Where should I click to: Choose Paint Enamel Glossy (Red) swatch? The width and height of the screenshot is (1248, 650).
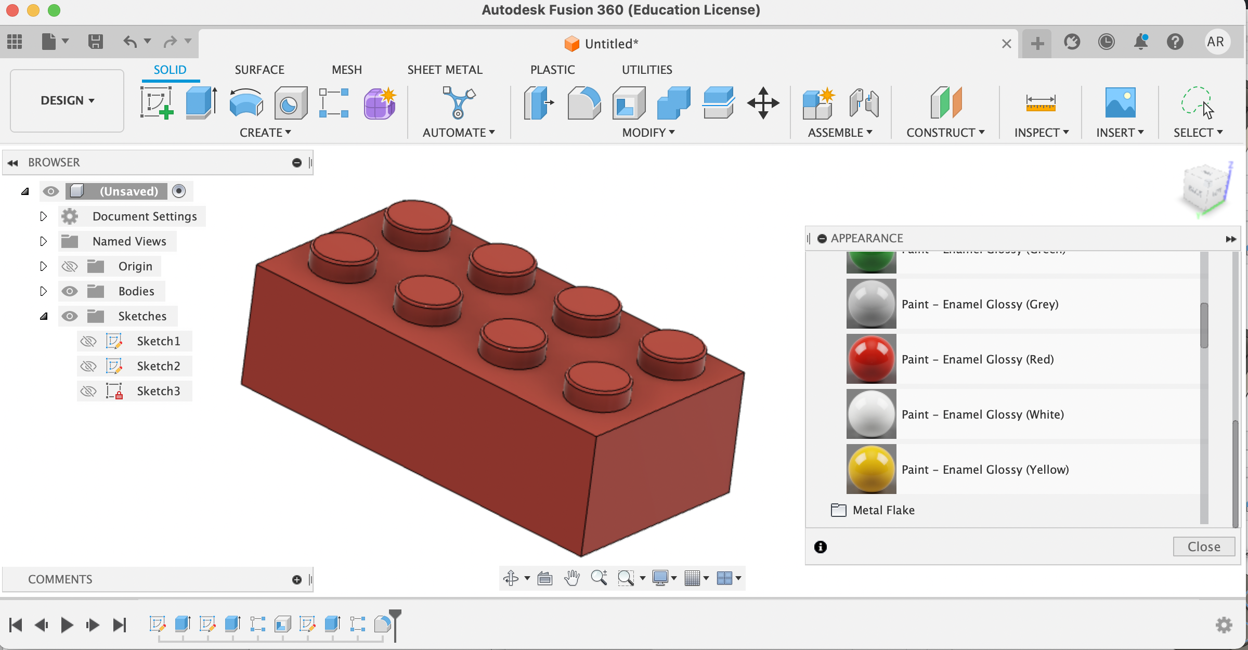pos(872,359)
